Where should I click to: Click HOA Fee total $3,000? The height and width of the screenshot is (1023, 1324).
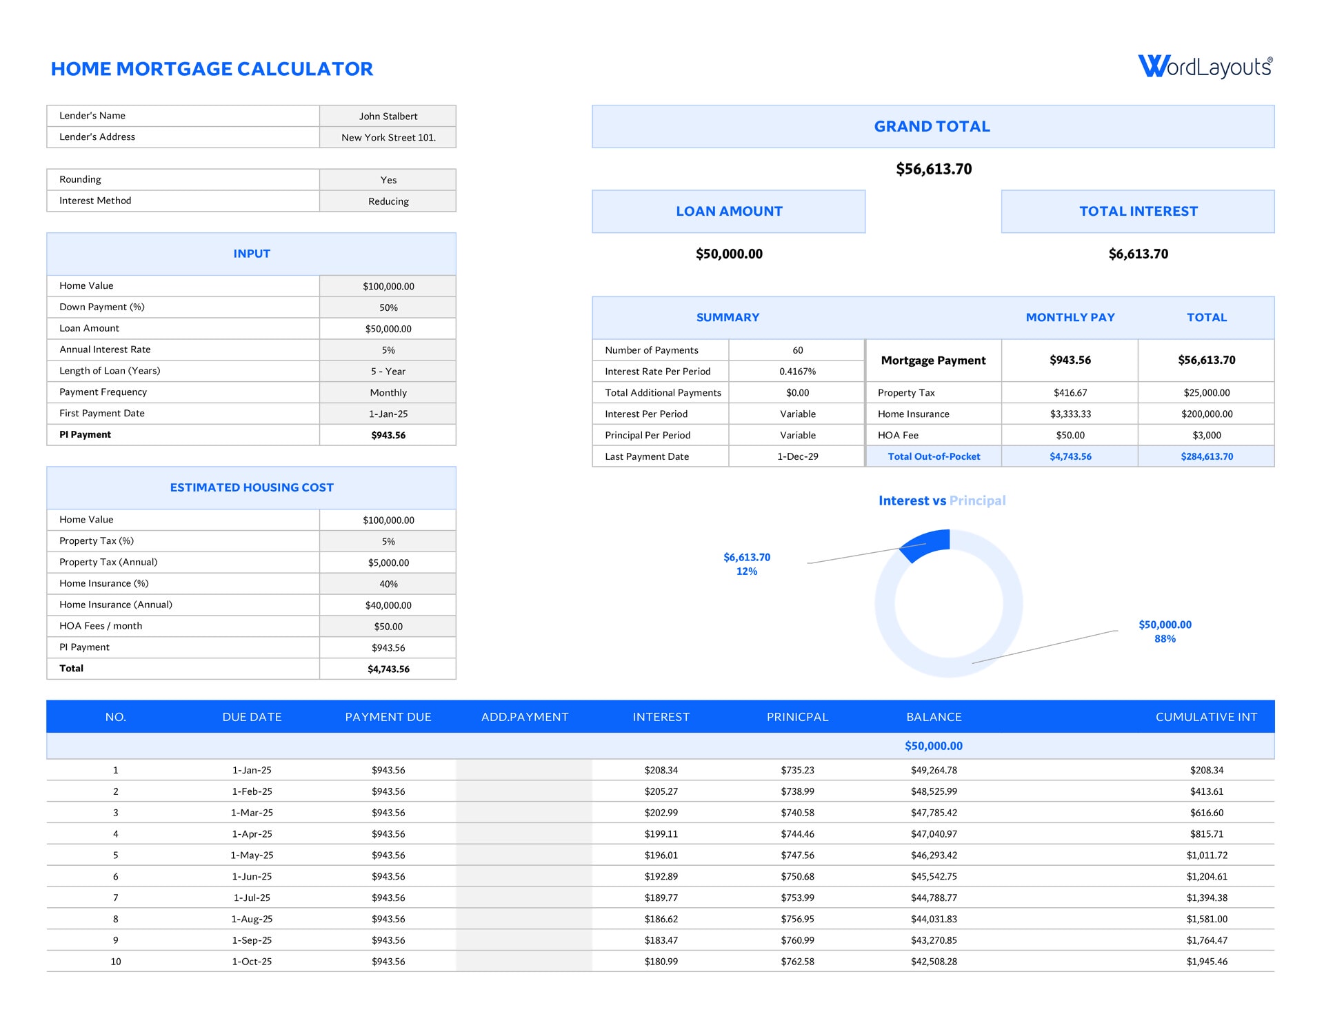tap(1206, 436)
